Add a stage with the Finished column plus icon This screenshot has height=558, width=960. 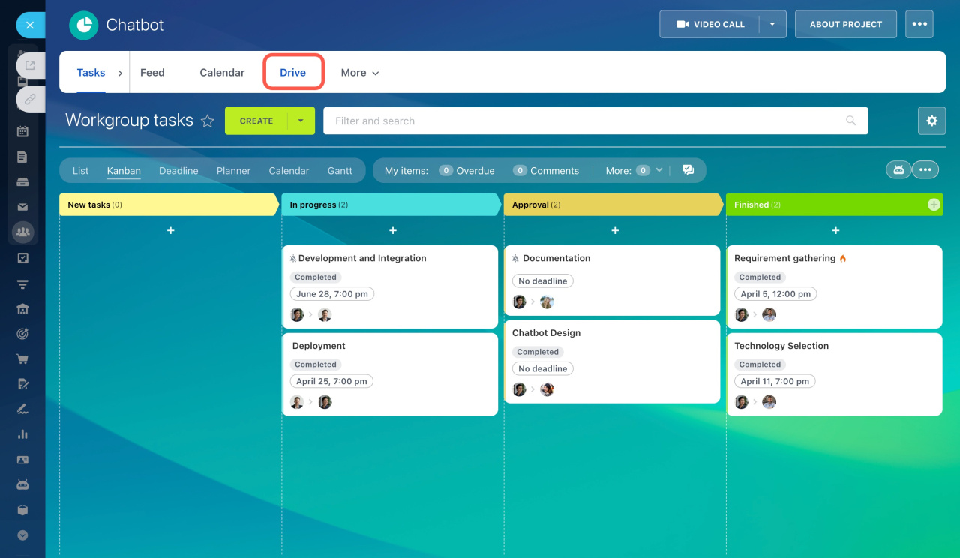934,205
